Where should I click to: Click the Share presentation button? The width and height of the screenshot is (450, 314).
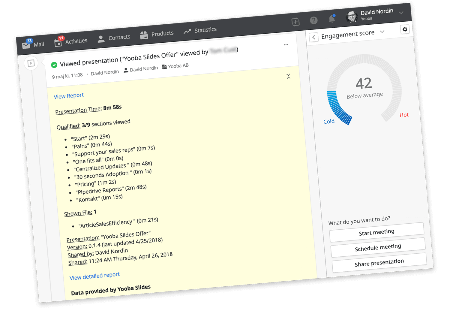pos(379,263)
